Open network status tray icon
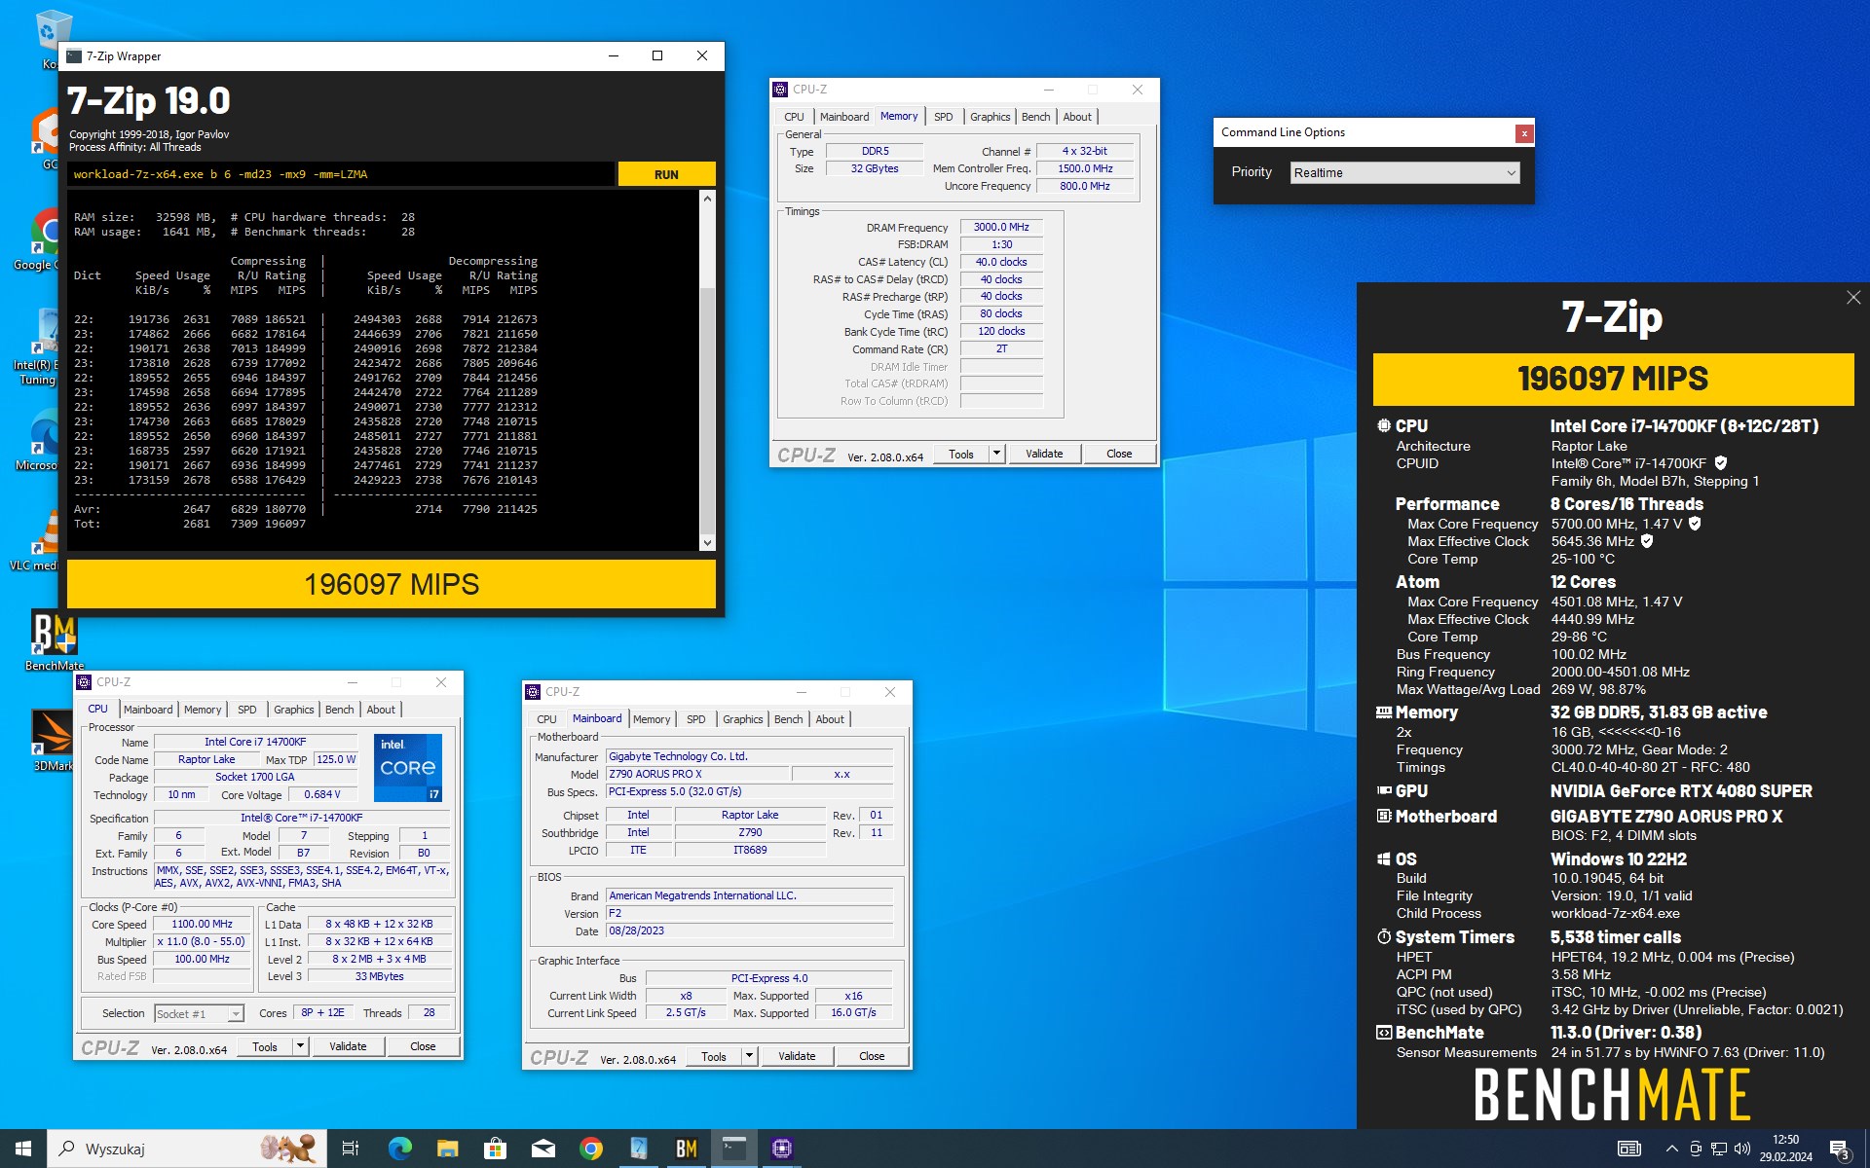1870x1168 pixels. tap(1719, 1149)
